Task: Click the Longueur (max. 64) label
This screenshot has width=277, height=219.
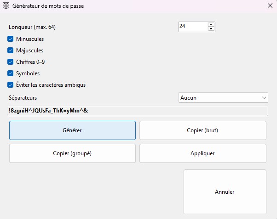Action: (32, 27)
